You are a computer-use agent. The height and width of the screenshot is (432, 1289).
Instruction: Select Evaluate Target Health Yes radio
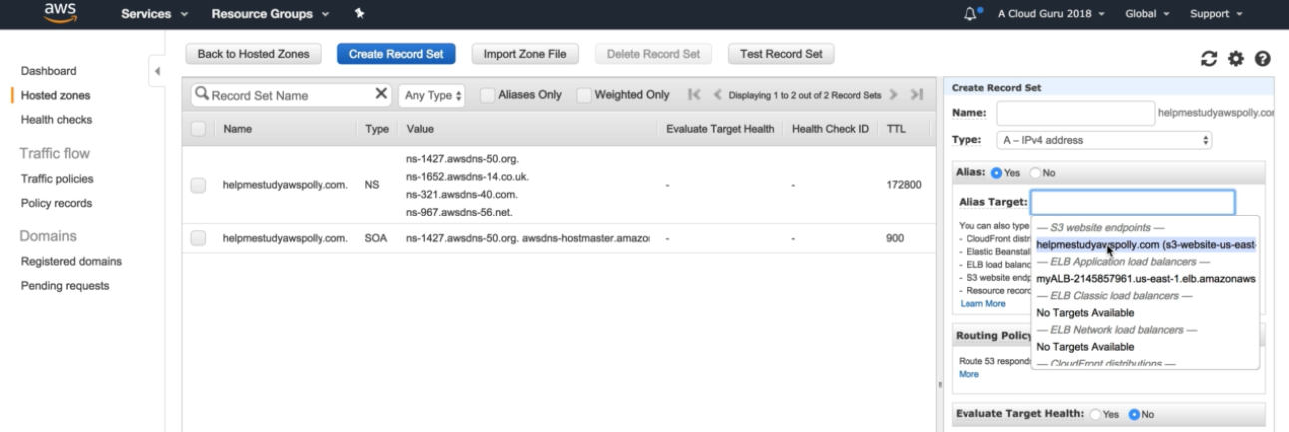pos(1096,414)
